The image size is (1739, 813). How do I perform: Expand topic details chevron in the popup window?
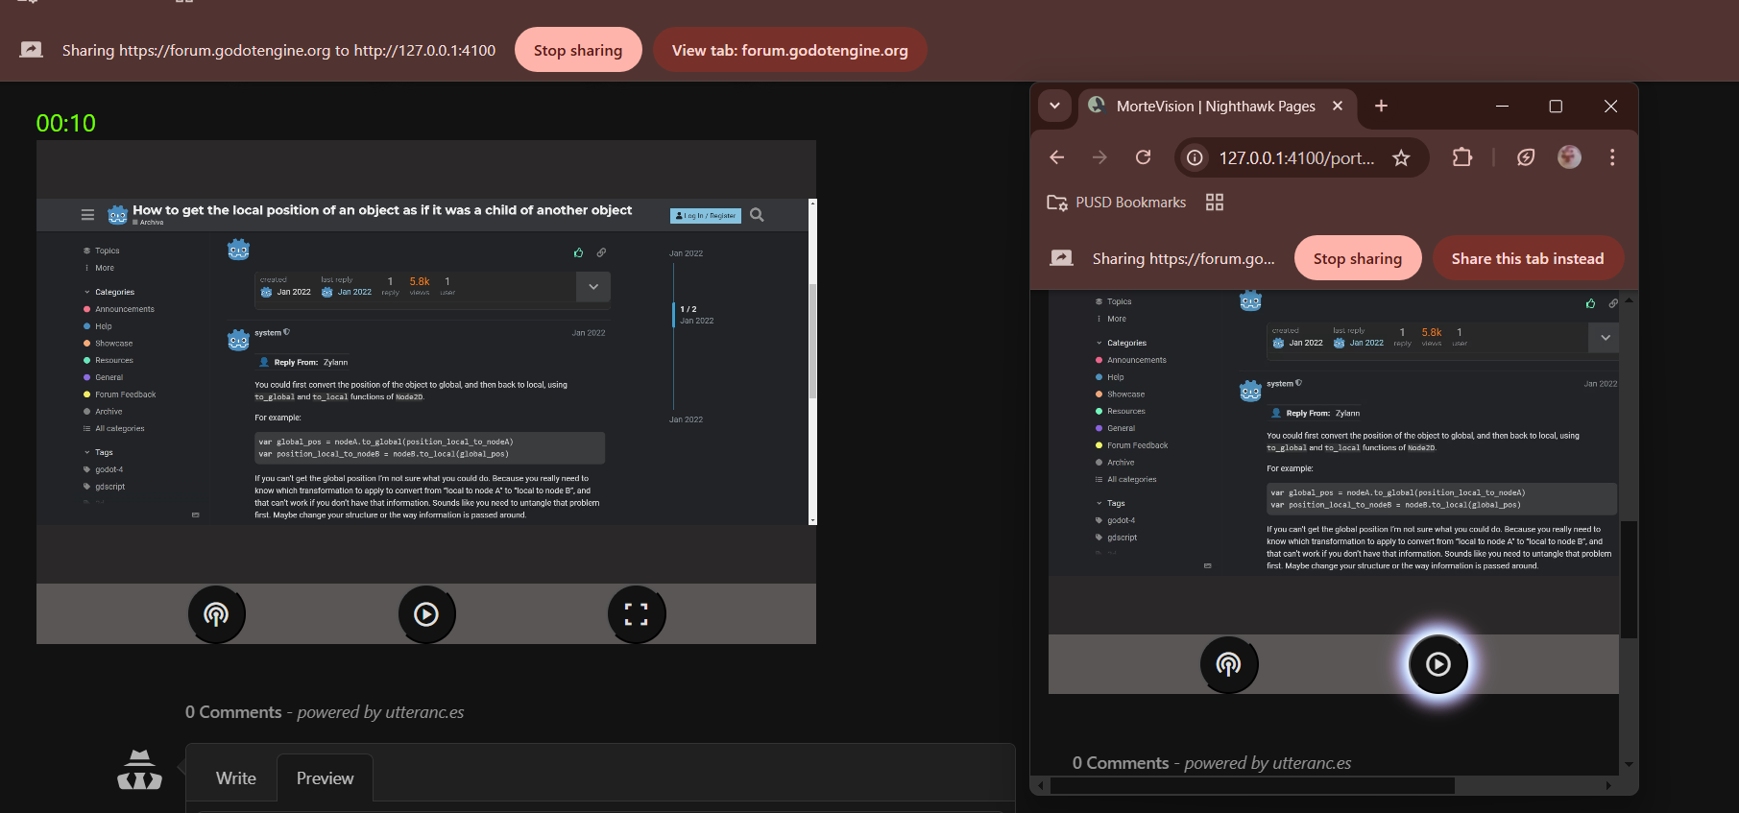pos(1606,337)
